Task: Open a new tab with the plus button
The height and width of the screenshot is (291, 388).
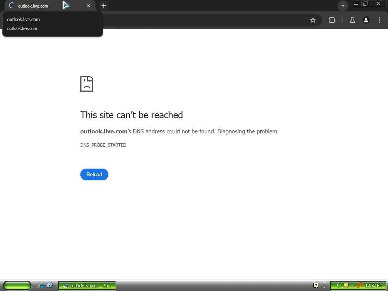Action: (x=104, y=6)
